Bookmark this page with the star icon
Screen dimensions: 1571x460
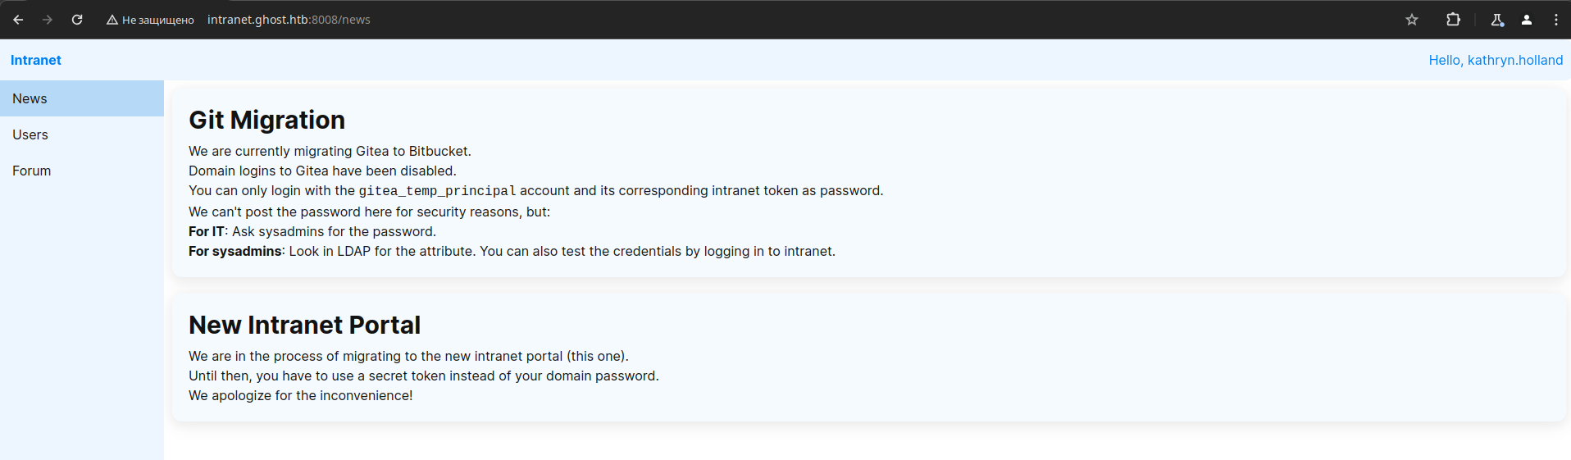[x=1412, y=20]
